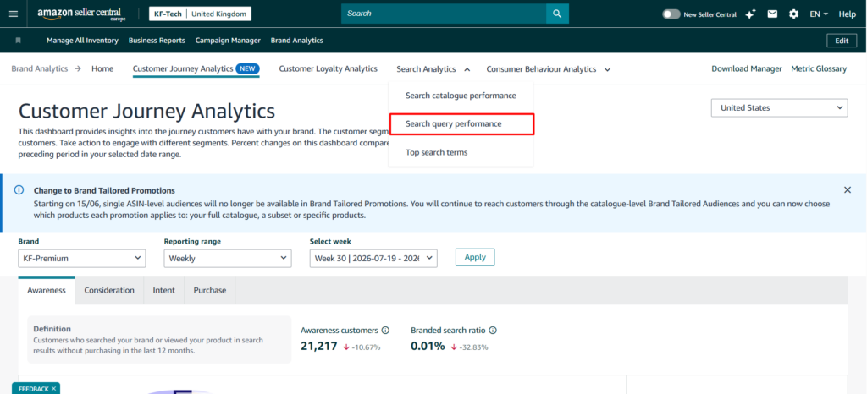Click the 0.01% branded search ratio value
The image size is (867, 394).
(x=428, y=347)
